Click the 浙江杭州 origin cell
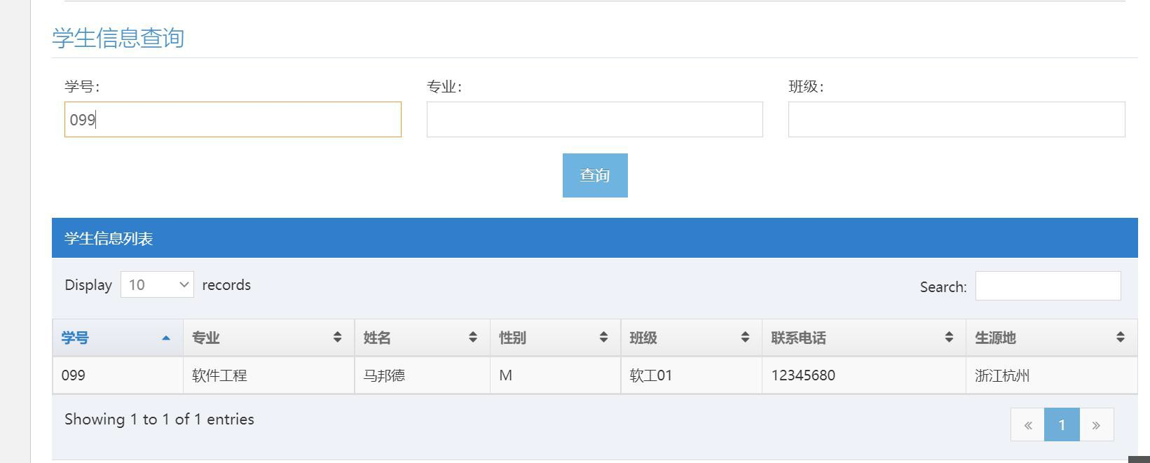Viewport: 1150px width, 463px height. tap(1052, 375)
